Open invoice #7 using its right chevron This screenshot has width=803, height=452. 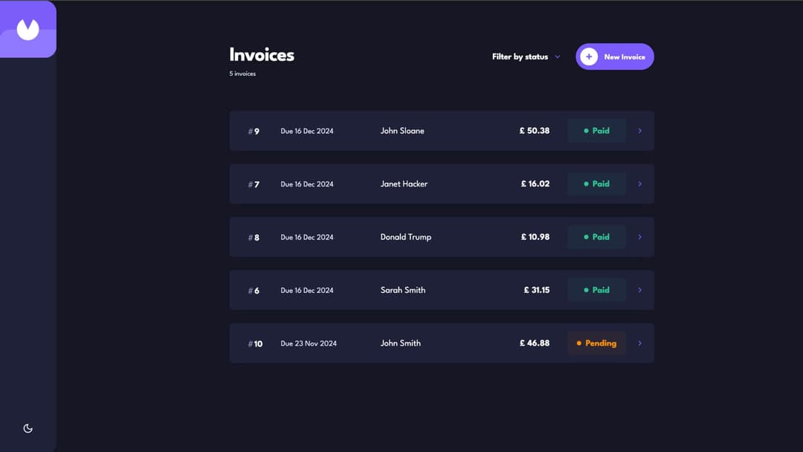click(x=640, y=184)
